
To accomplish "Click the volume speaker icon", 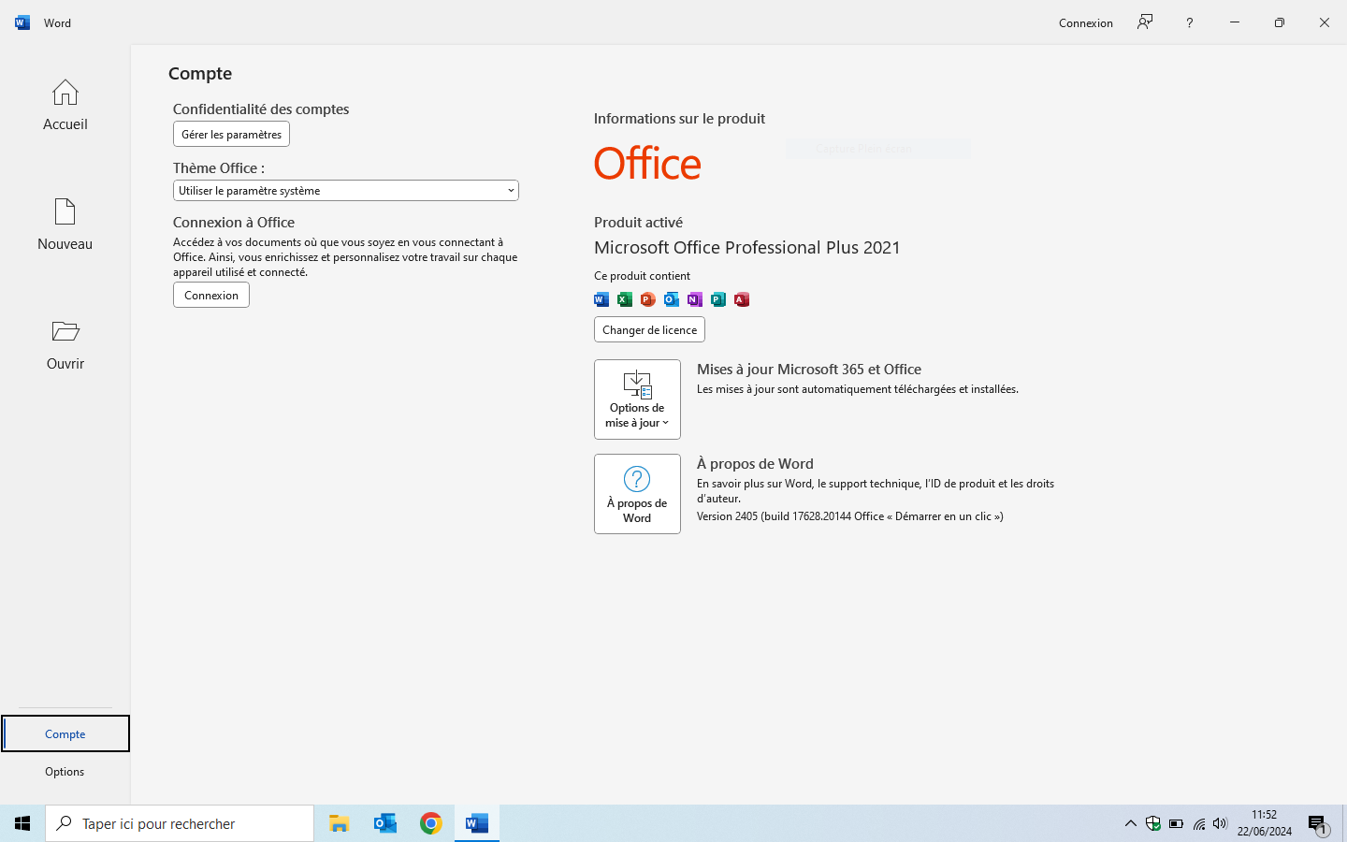I will (x=1220, y=823).
